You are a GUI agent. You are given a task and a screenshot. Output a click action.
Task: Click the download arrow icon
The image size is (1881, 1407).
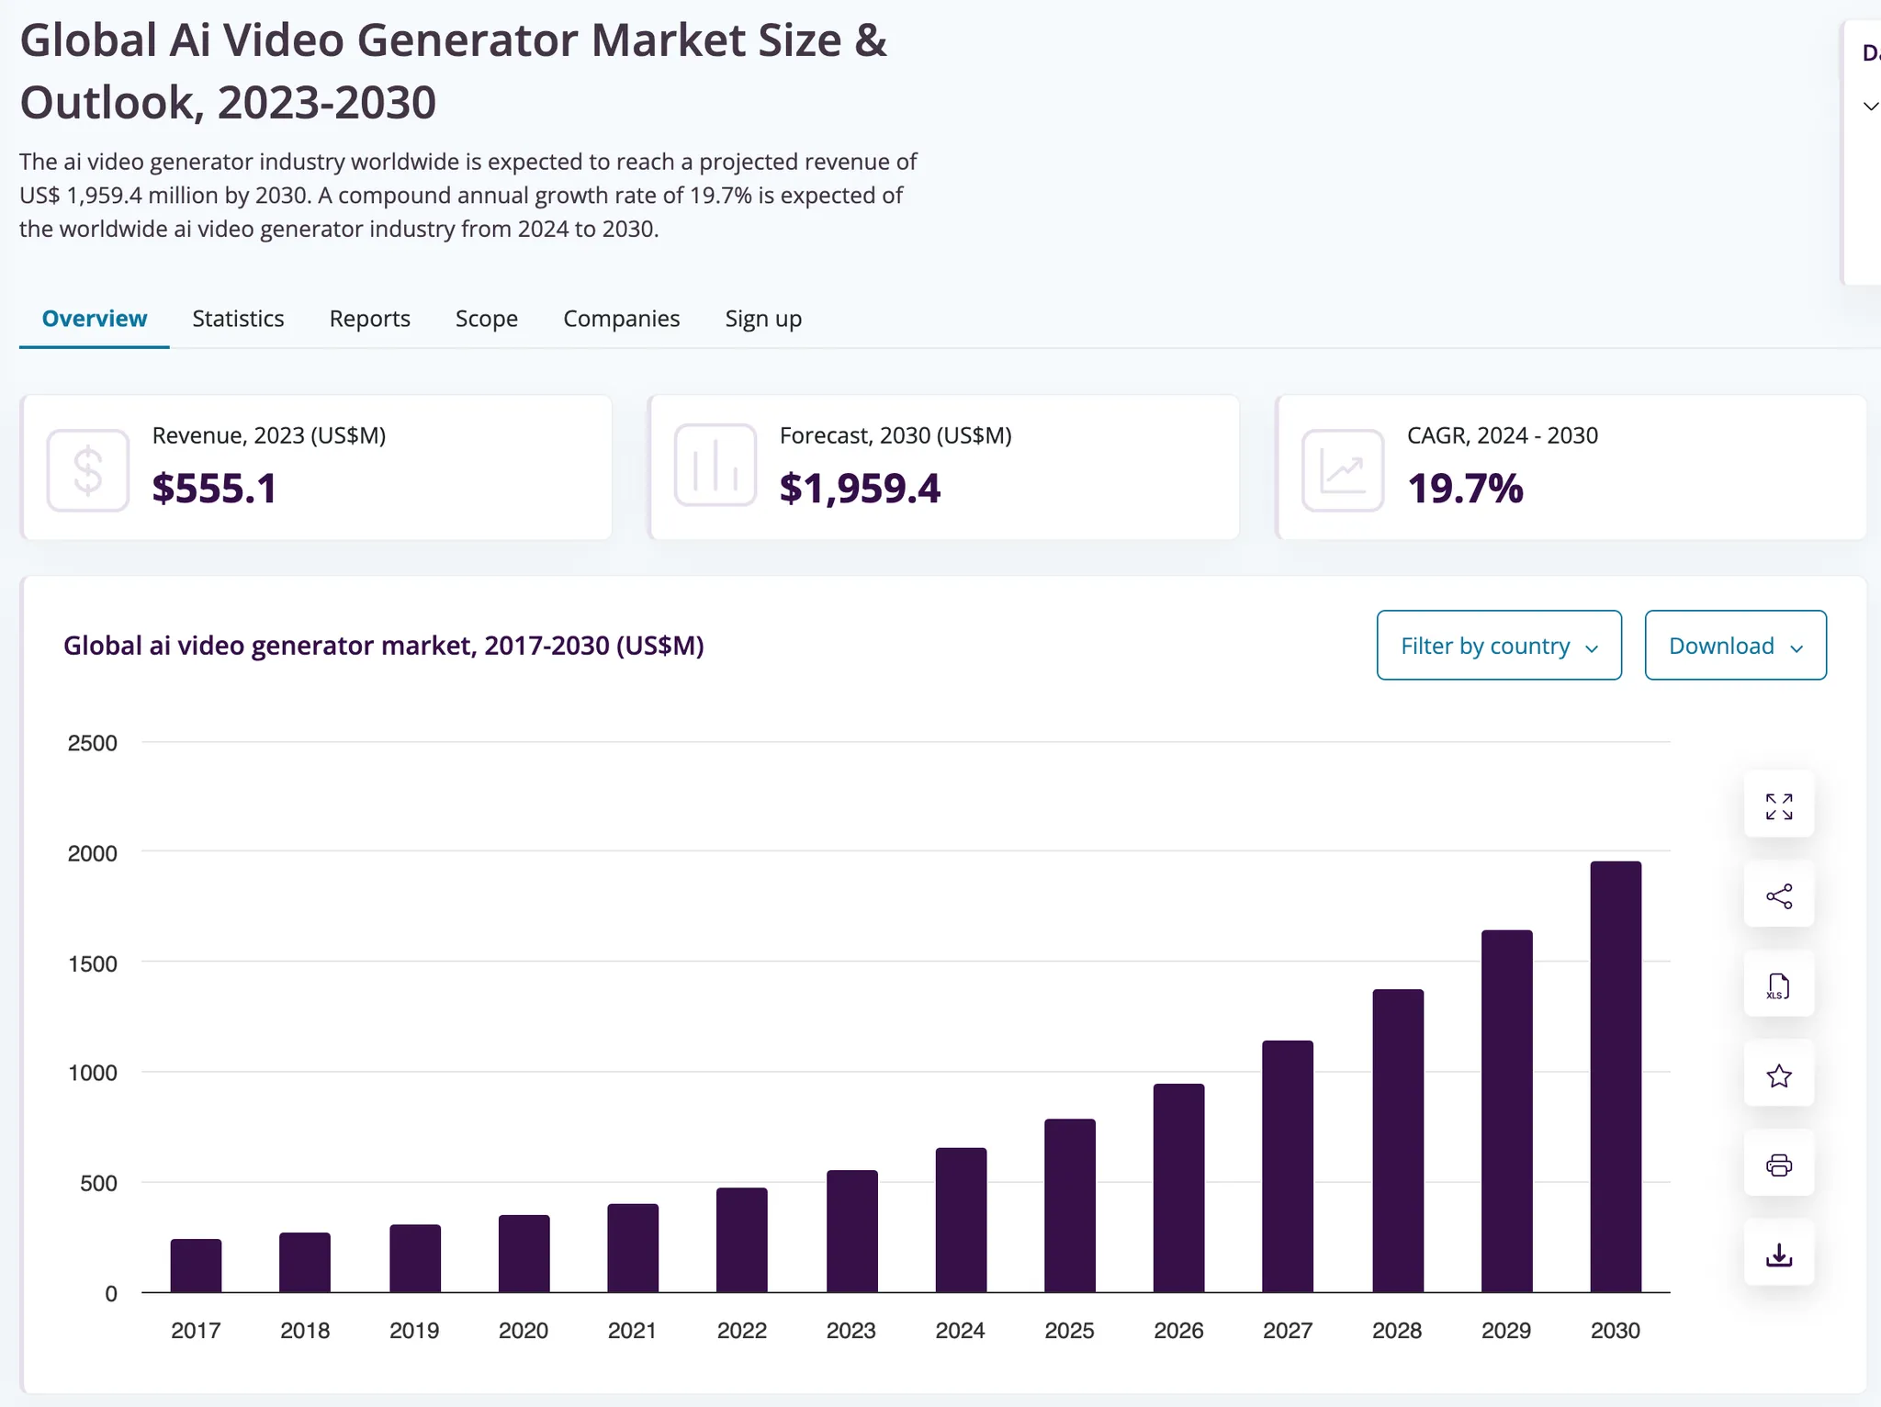[x=1778, y=1255]
